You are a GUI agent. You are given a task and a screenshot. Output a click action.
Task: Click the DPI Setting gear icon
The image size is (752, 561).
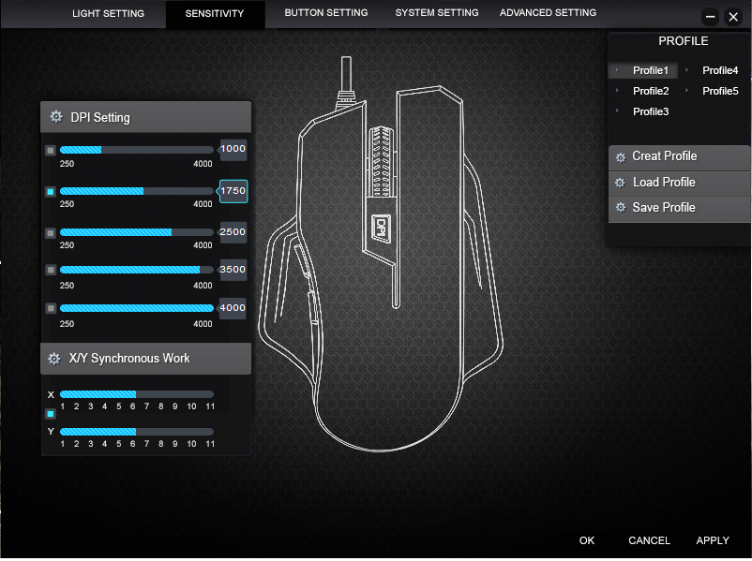[x=55, y=117]
